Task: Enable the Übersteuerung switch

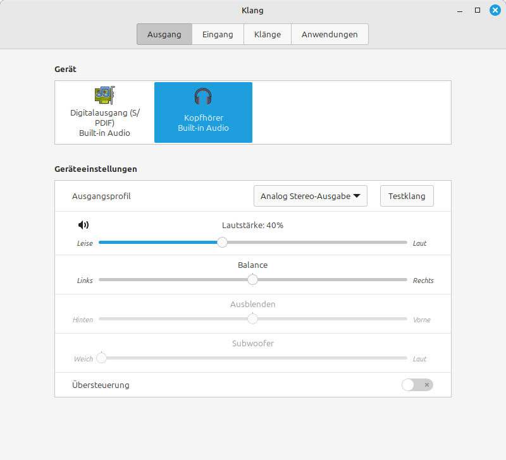Action: coord(417,385)
